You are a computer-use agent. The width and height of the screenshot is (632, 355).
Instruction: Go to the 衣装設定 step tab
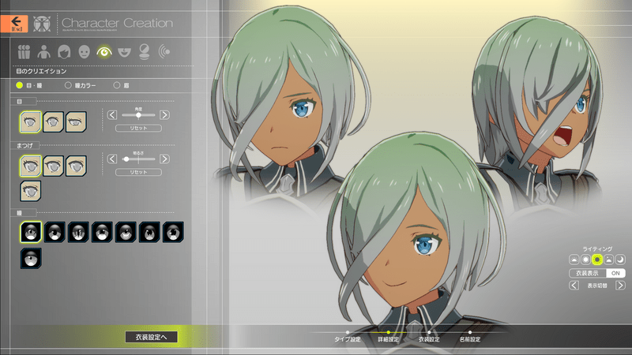click(x=428, y=337)
